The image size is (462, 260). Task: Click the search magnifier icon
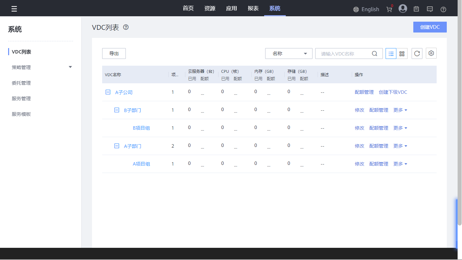(x=374, y=53)
